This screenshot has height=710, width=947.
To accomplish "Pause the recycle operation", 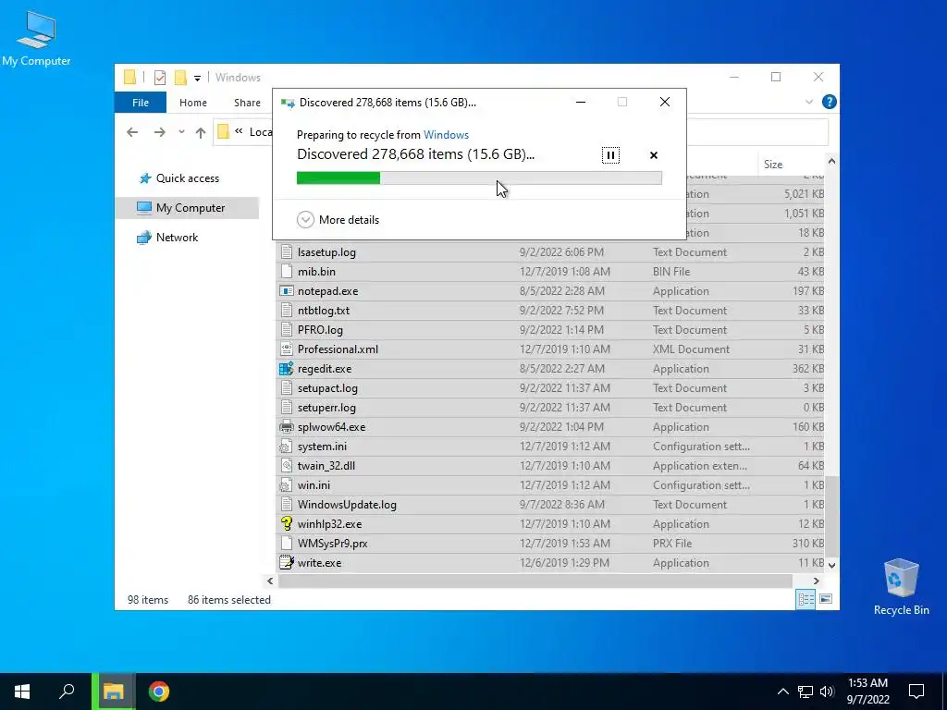I will point(610,155).
